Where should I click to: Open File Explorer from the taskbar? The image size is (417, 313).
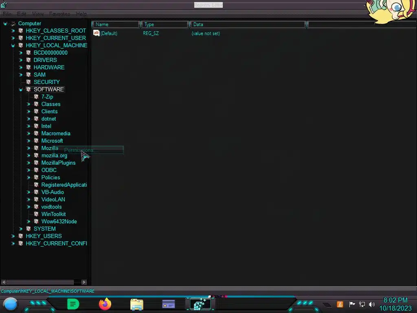[x=137, y=304]
